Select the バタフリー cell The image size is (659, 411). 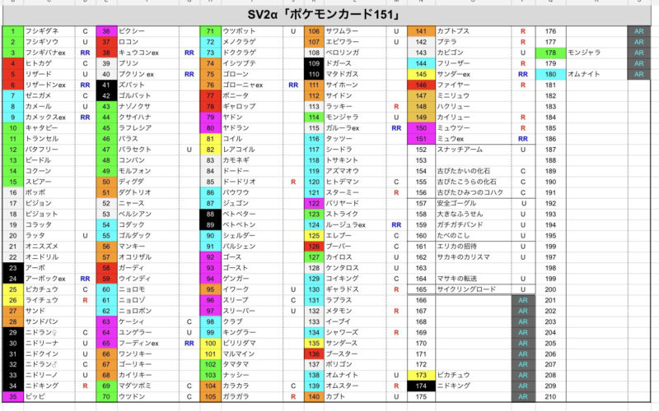[49, 150]
